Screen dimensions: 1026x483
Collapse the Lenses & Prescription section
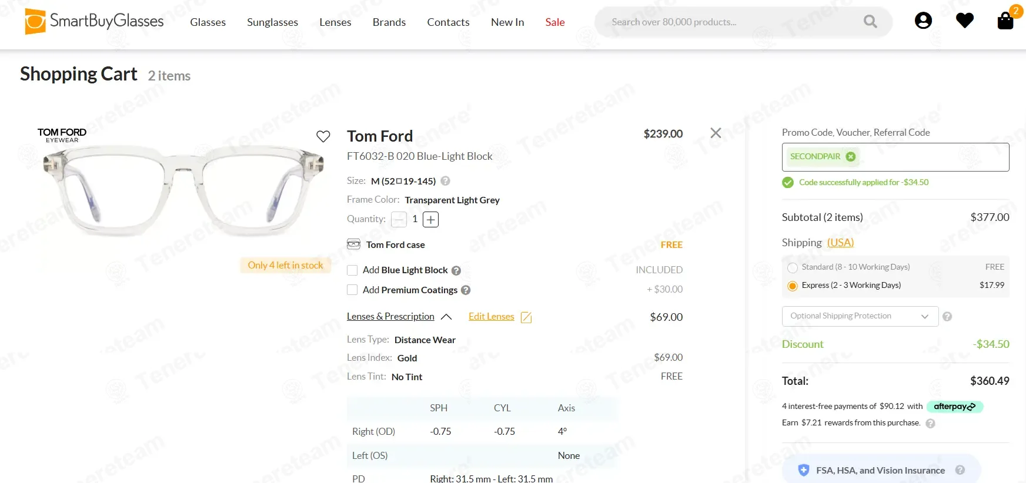[x=446, y=317]
